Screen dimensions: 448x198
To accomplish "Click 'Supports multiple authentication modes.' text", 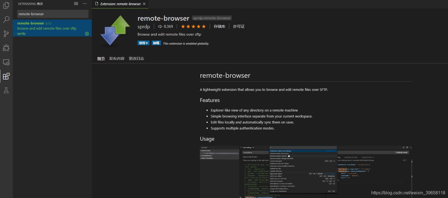I will click(x=242, y=128).
